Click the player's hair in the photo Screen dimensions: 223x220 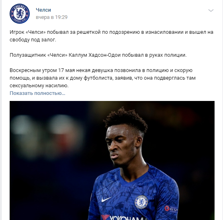pos(126,119)
